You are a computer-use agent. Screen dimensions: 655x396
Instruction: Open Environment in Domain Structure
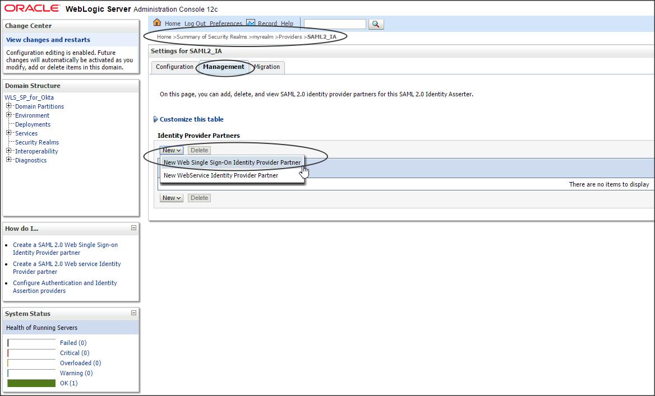pos(32,115)
